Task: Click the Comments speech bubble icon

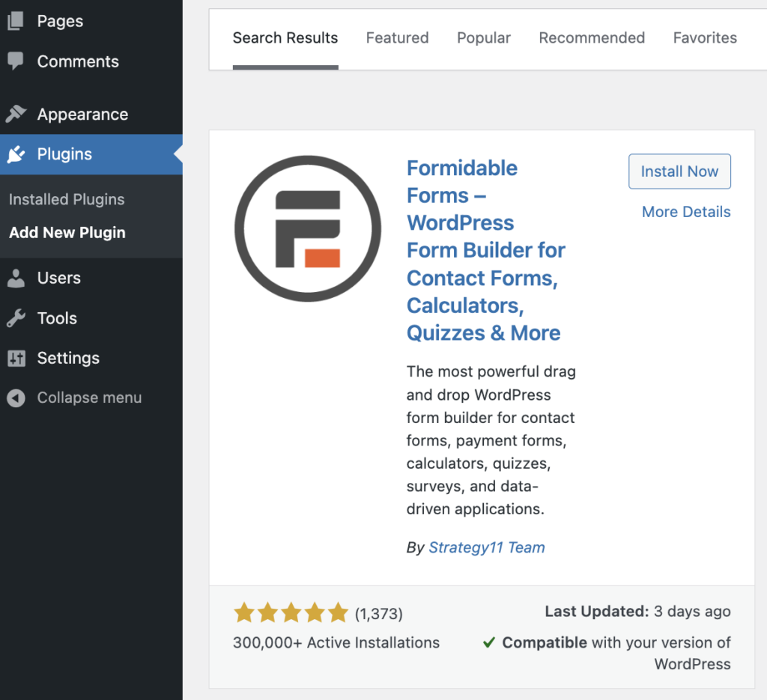Action: [x=16, y=61]
